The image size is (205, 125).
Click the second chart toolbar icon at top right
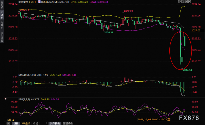183,2
